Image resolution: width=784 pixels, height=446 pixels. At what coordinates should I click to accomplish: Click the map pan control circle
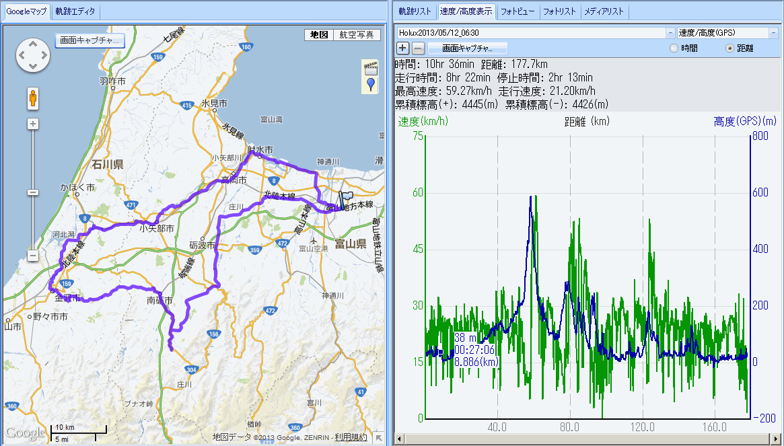tap(32, 56)
